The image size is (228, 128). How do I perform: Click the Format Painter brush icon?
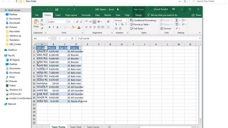[42, 28]
